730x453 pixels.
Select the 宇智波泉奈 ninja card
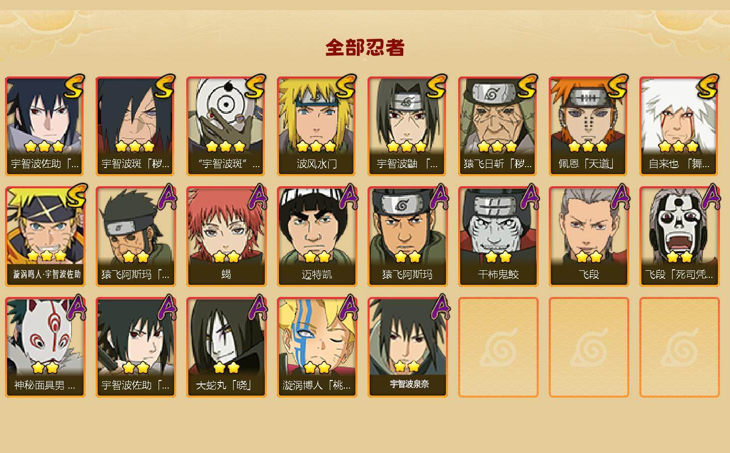[x=407, y=347]
